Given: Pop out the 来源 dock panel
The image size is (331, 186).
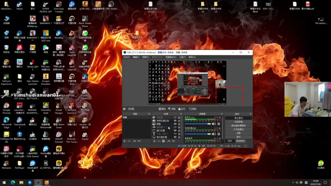Looking at the screenshot, I should pos(181,114).
